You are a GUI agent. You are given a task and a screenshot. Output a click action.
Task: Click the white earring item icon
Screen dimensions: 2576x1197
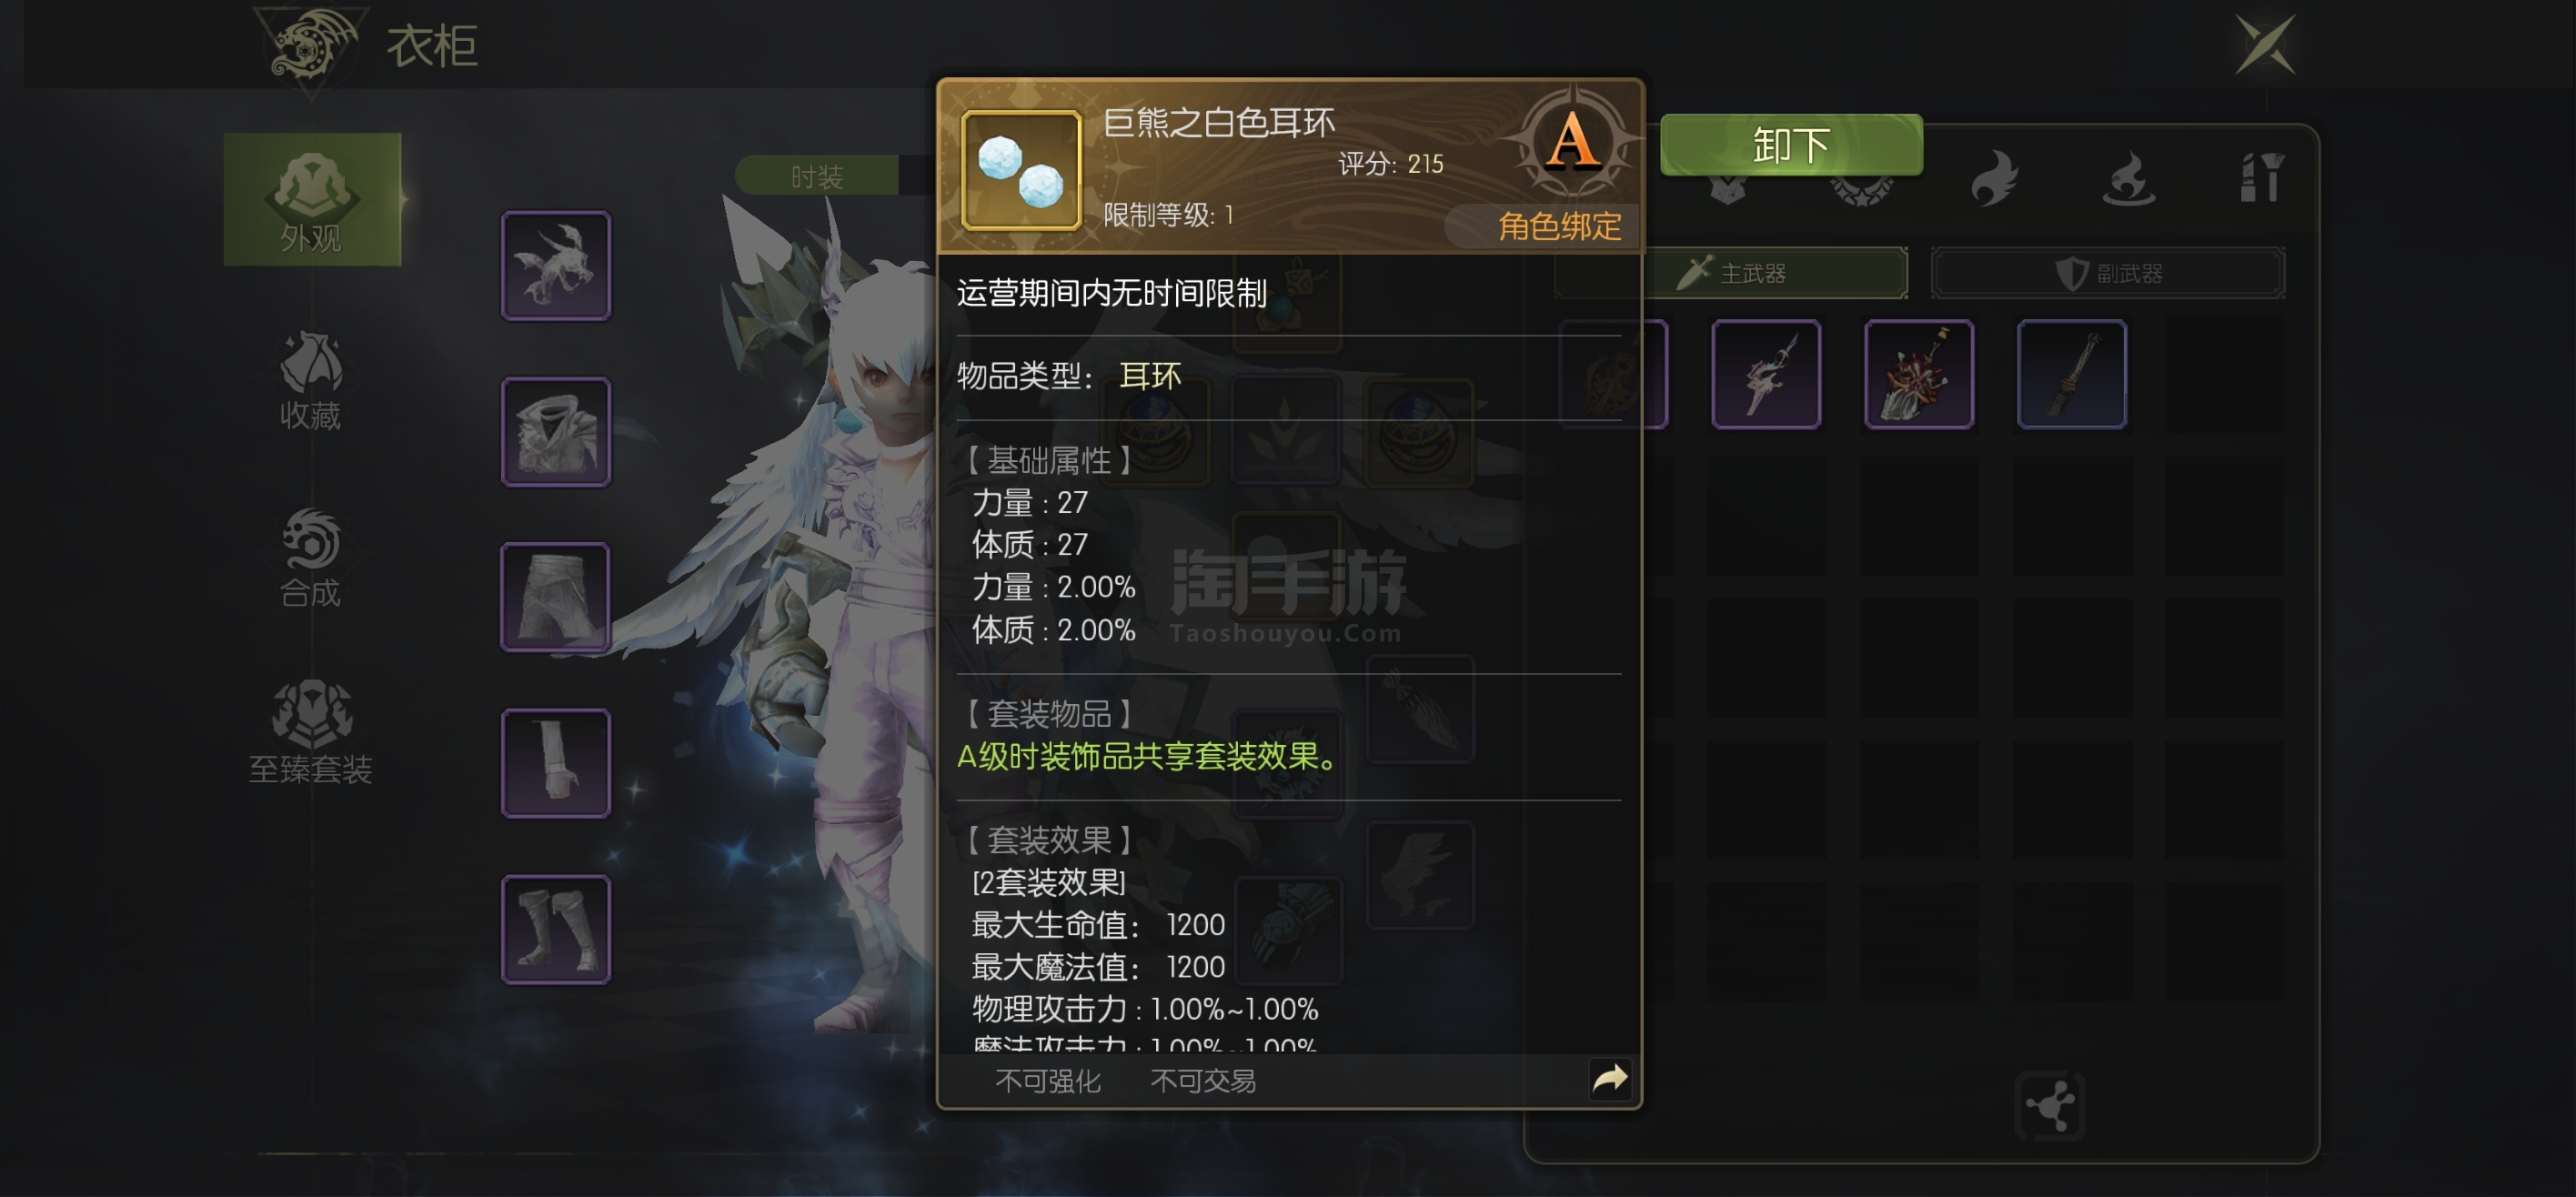1021,170
